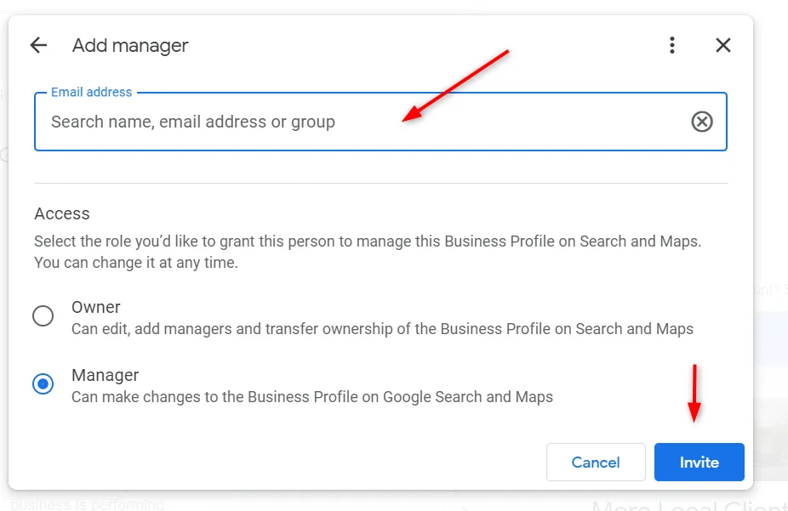
Task: Open the three-dot more options menu
Action: click(672, 45)
